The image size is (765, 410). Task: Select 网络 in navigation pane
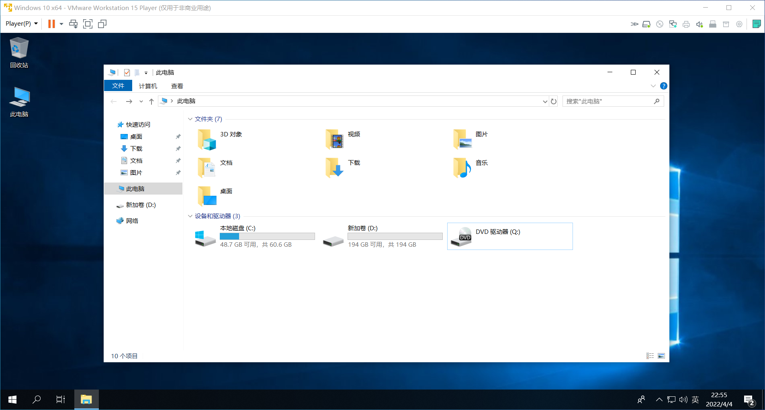[132, 221]
